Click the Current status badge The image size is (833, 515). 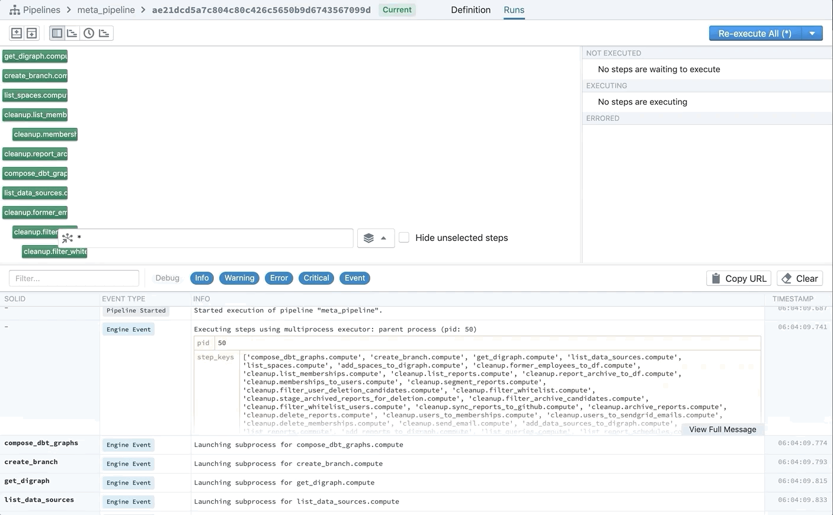[x=397, y=10]
